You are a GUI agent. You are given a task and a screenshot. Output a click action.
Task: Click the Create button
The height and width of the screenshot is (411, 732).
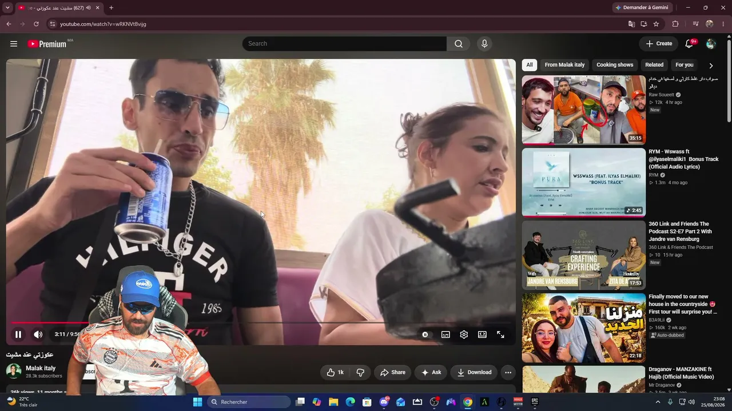pyautogui.click(x=659, y=44)
